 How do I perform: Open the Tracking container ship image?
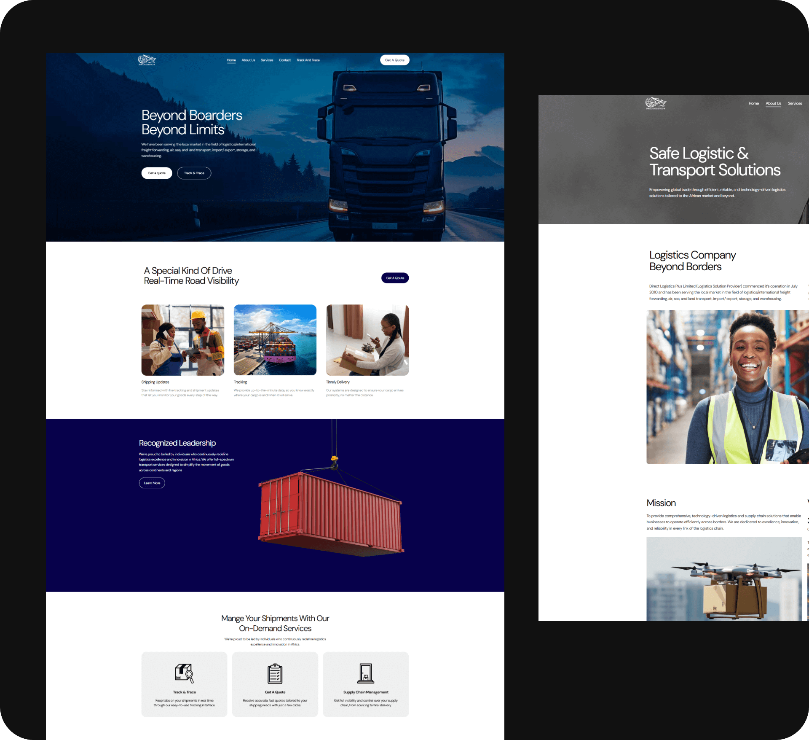tap(275, 340)
